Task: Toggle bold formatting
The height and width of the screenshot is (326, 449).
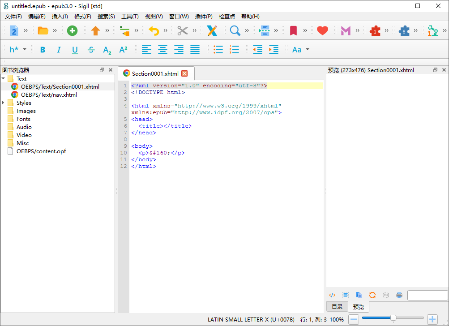Action: [x=43, y=50]
